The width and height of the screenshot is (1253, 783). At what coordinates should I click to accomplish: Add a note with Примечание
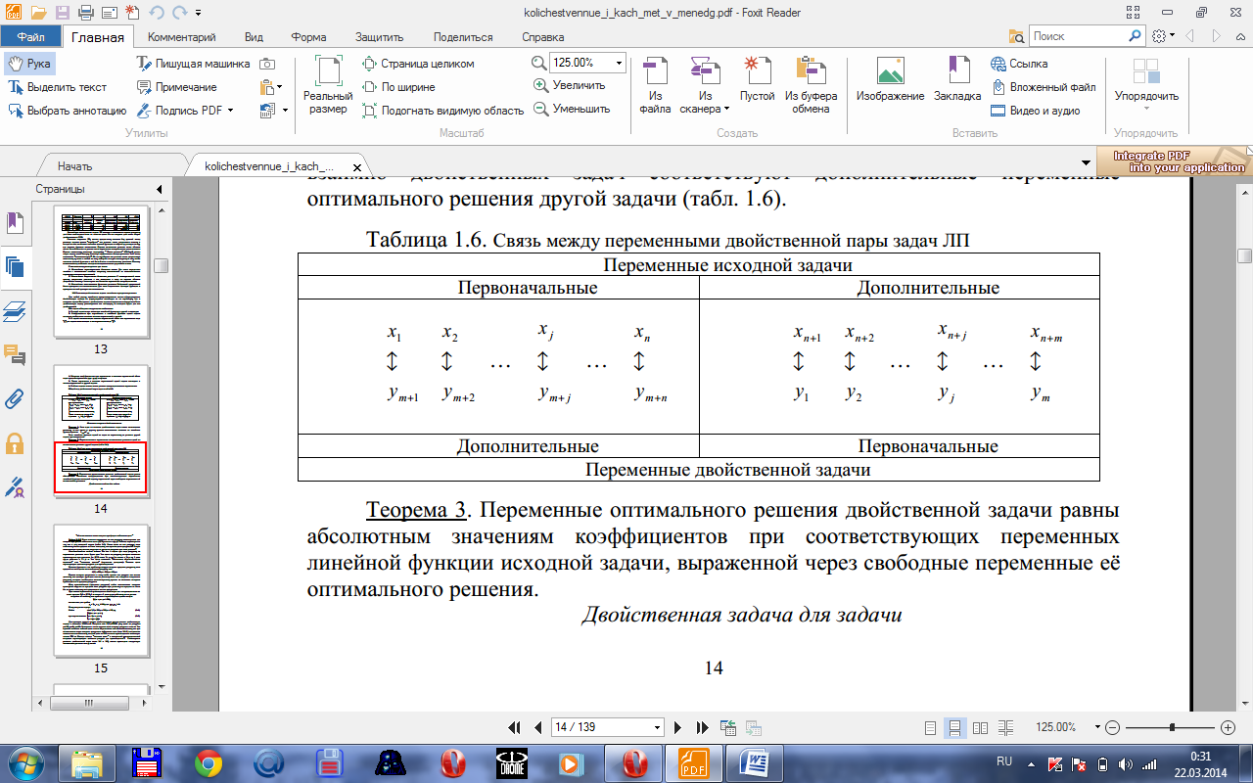point(176,86)
